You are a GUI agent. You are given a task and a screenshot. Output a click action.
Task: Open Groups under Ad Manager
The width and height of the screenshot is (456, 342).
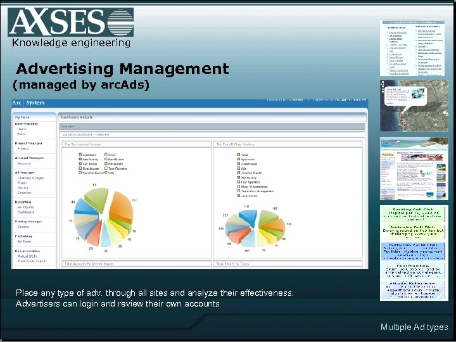23,188
